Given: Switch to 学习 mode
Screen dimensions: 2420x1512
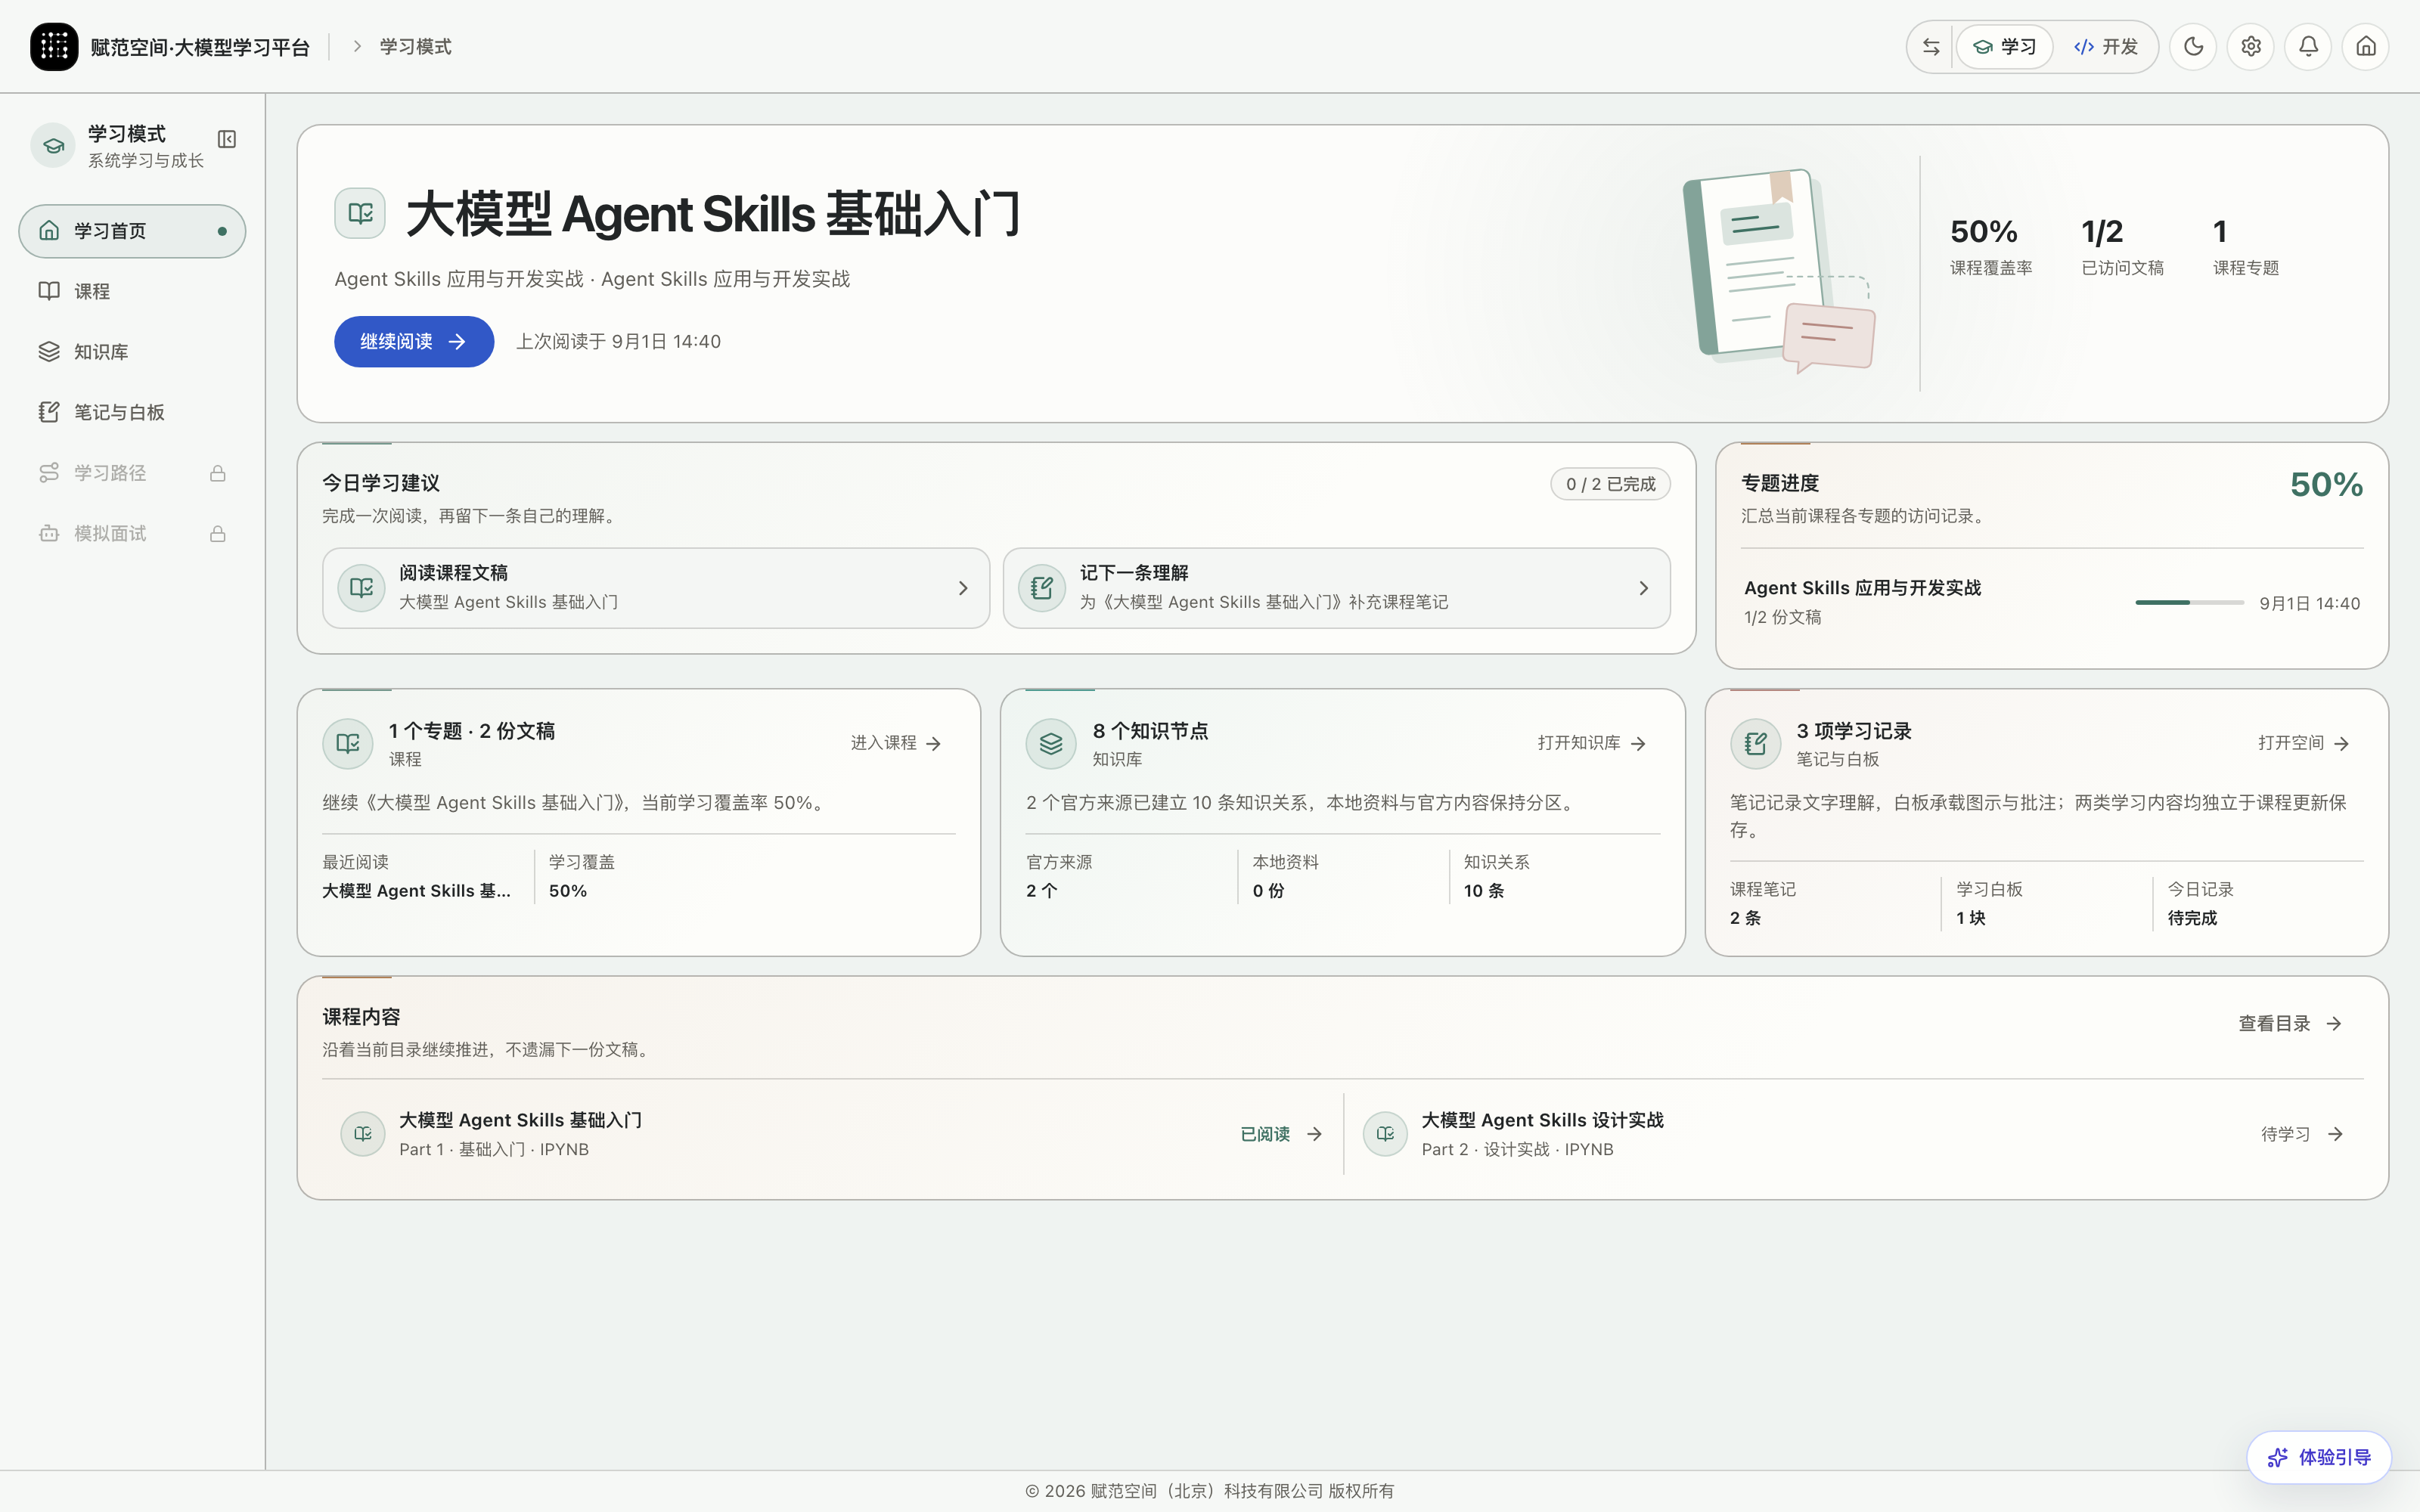Looking at the screenshot, I should [x=2004, y=47].
